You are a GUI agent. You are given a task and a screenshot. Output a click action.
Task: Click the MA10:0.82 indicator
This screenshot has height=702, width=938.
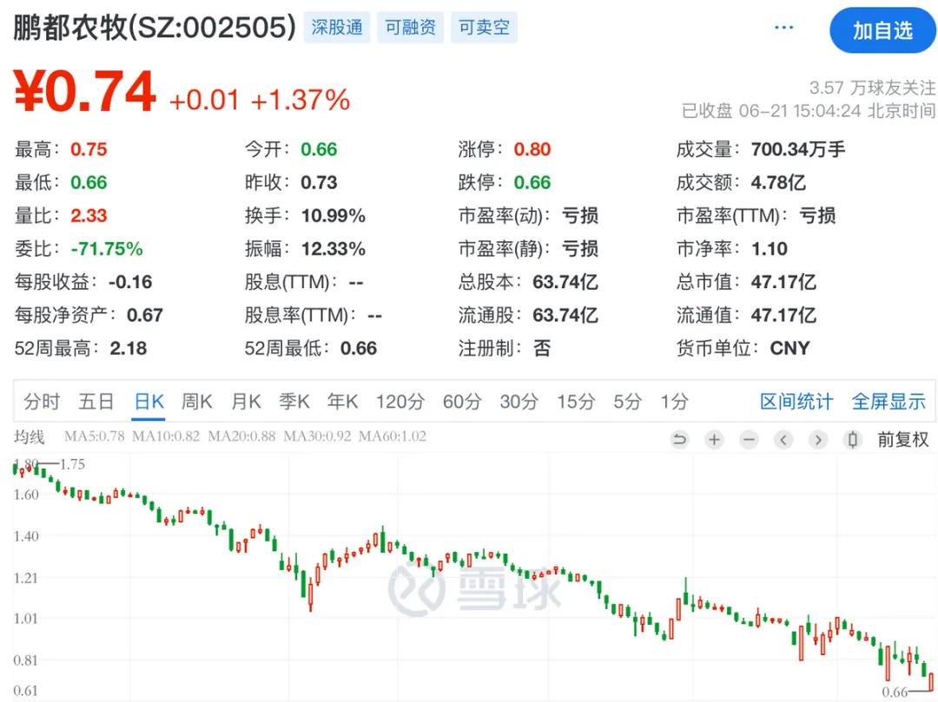[x=166, y=436]
